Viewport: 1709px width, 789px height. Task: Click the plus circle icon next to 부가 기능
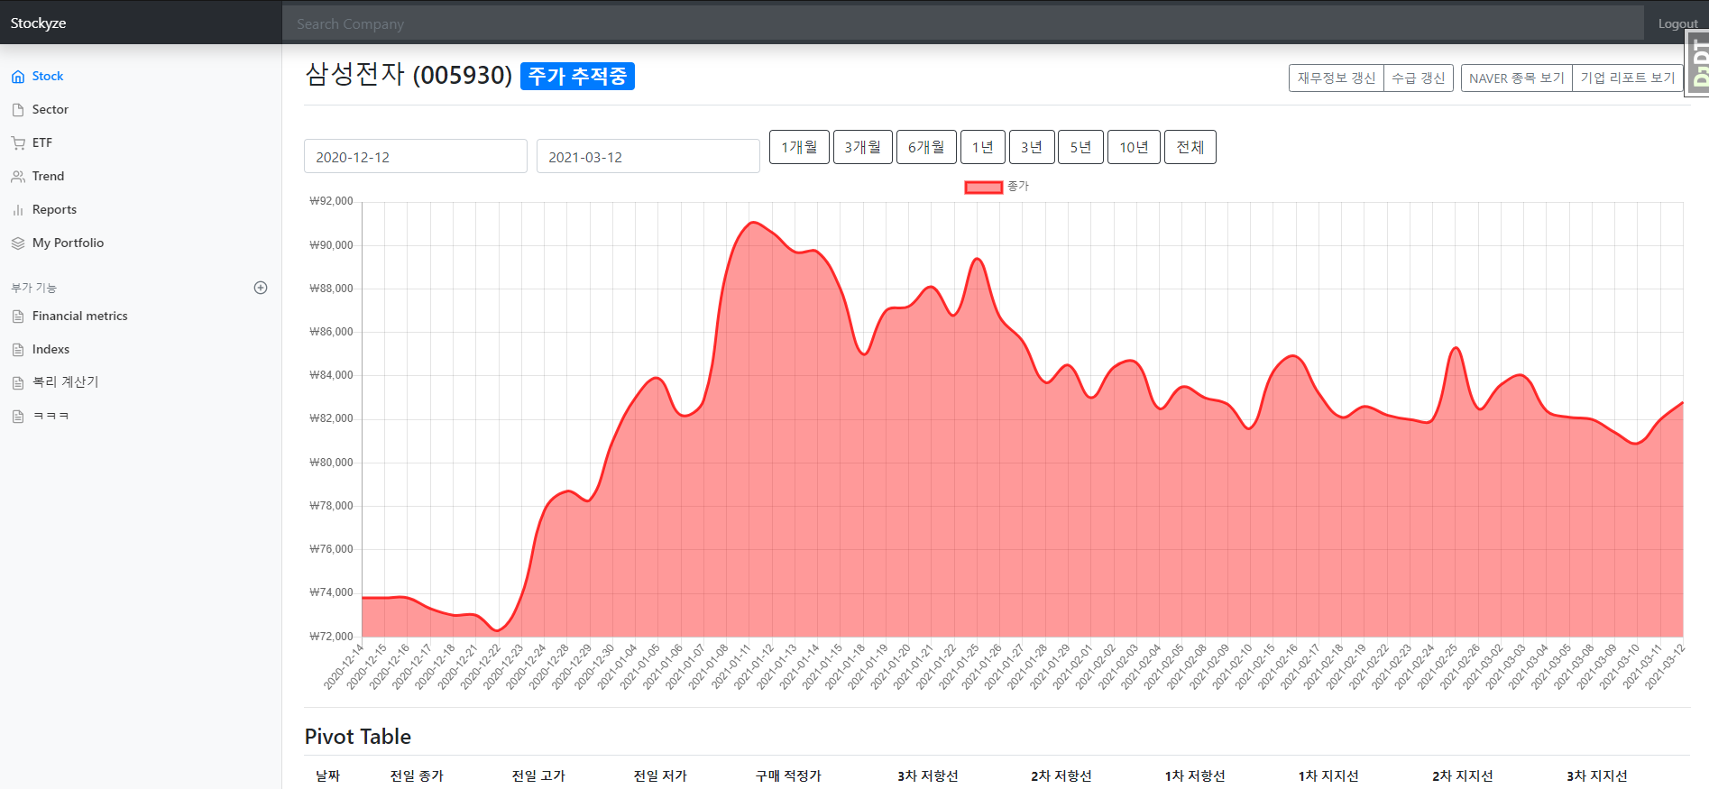coord(261,288)
